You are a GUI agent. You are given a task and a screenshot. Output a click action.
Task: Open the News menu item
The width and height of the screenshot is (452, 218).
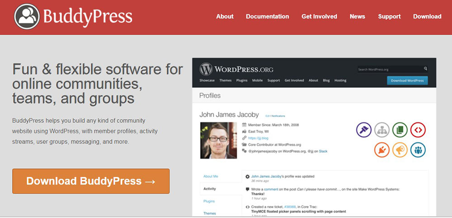pyautogui.click(x=357, y=16)
